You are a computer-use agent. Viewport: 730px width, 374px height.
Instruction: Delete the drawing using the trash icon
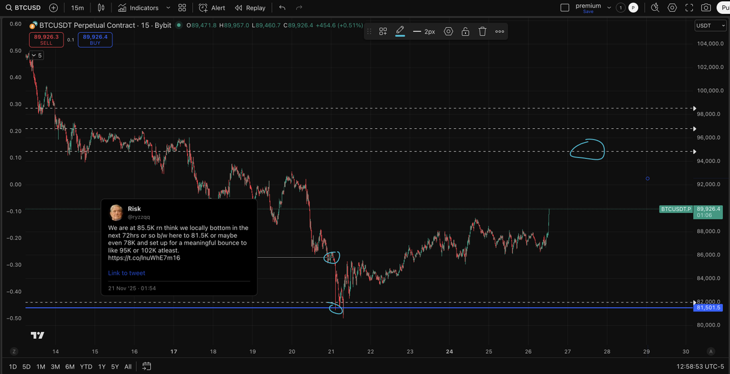(482, 31)
